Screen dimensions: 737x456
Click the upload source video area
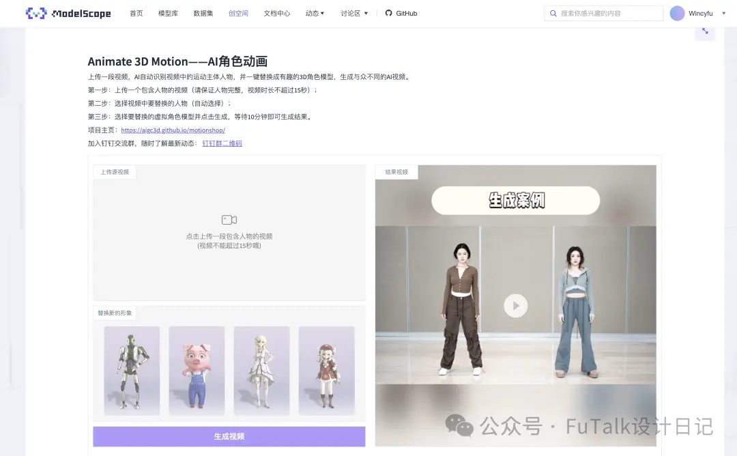[x=229, y=233]
